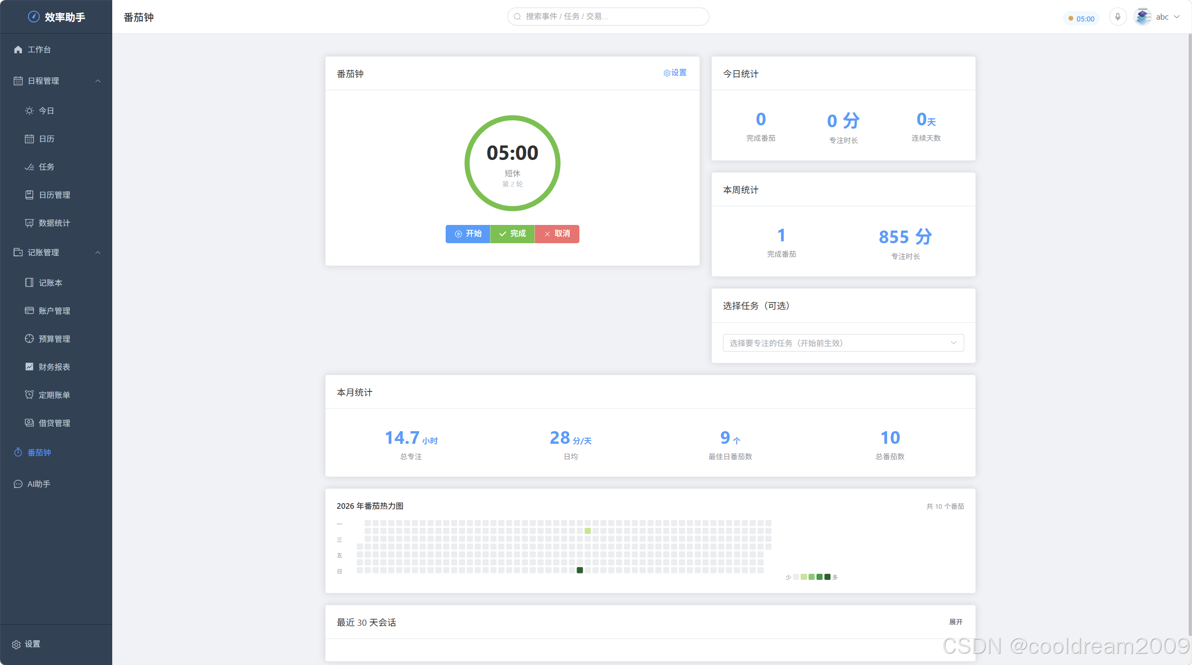1192x665 pixels.
Task: Click the 效率助手 logo icon
Action: pyautogui.click(x=34, y=17)
